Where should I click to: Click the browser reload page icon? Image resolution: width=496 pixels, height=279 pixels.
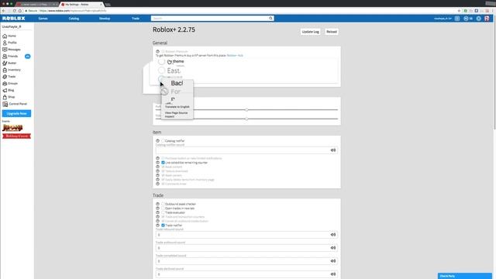[x=15, y=11]
